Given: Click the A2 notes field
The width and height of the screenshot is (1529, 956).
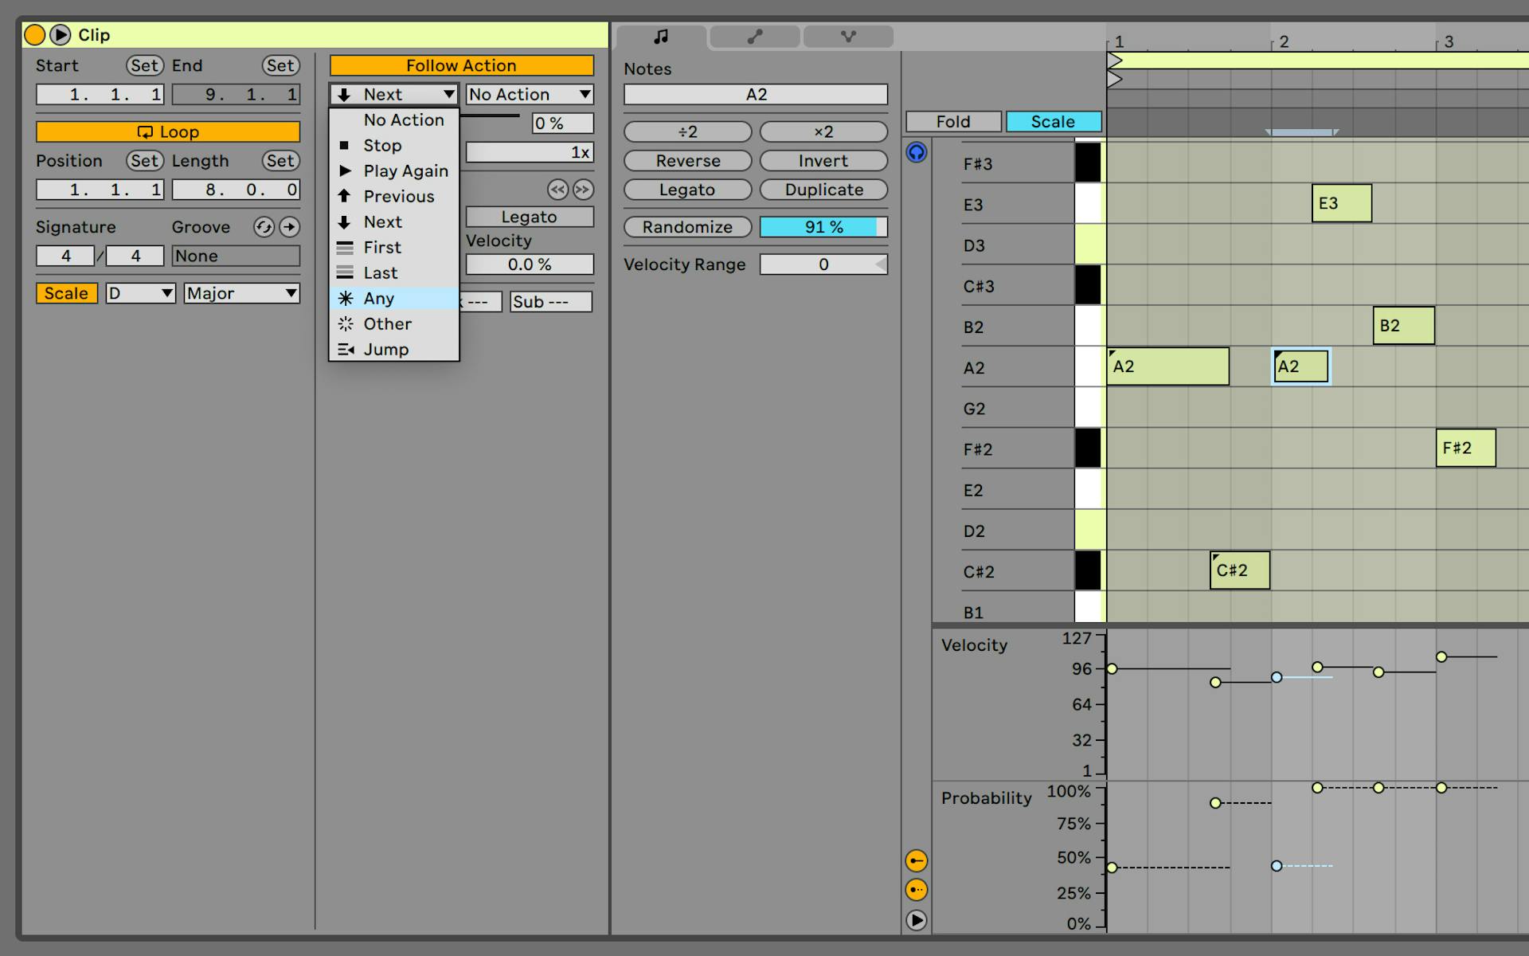Looking at the screenshot, I should (755, 94).
